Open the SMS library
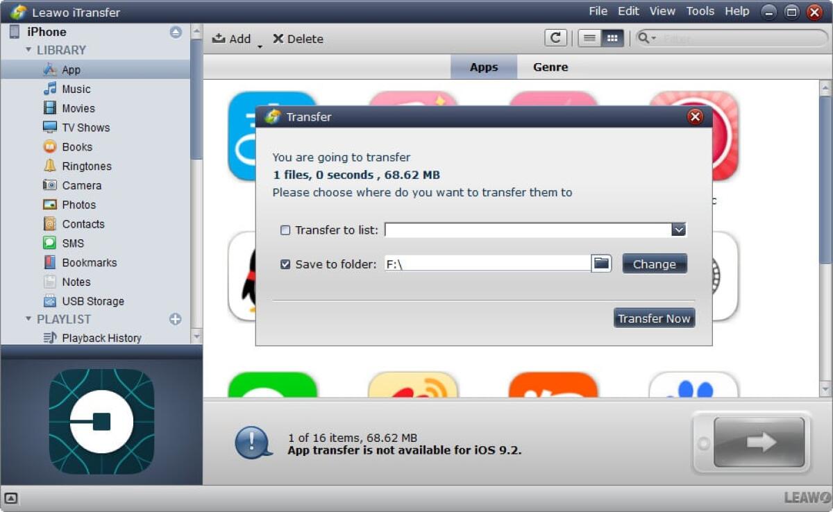The width and height of the screenshot is (833, 512). coord(73,244)
